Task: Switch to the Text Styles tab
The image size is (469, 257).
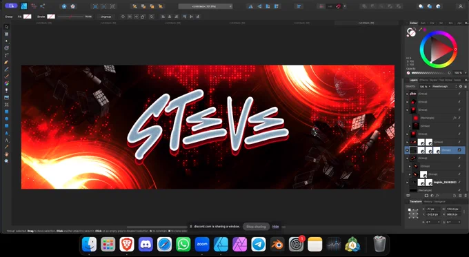Action: pyautogui.click(x=446, y=80)
